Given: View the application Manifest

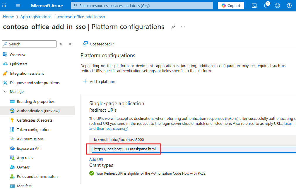Looking at the screenshot, I should [x=24, y=185].
